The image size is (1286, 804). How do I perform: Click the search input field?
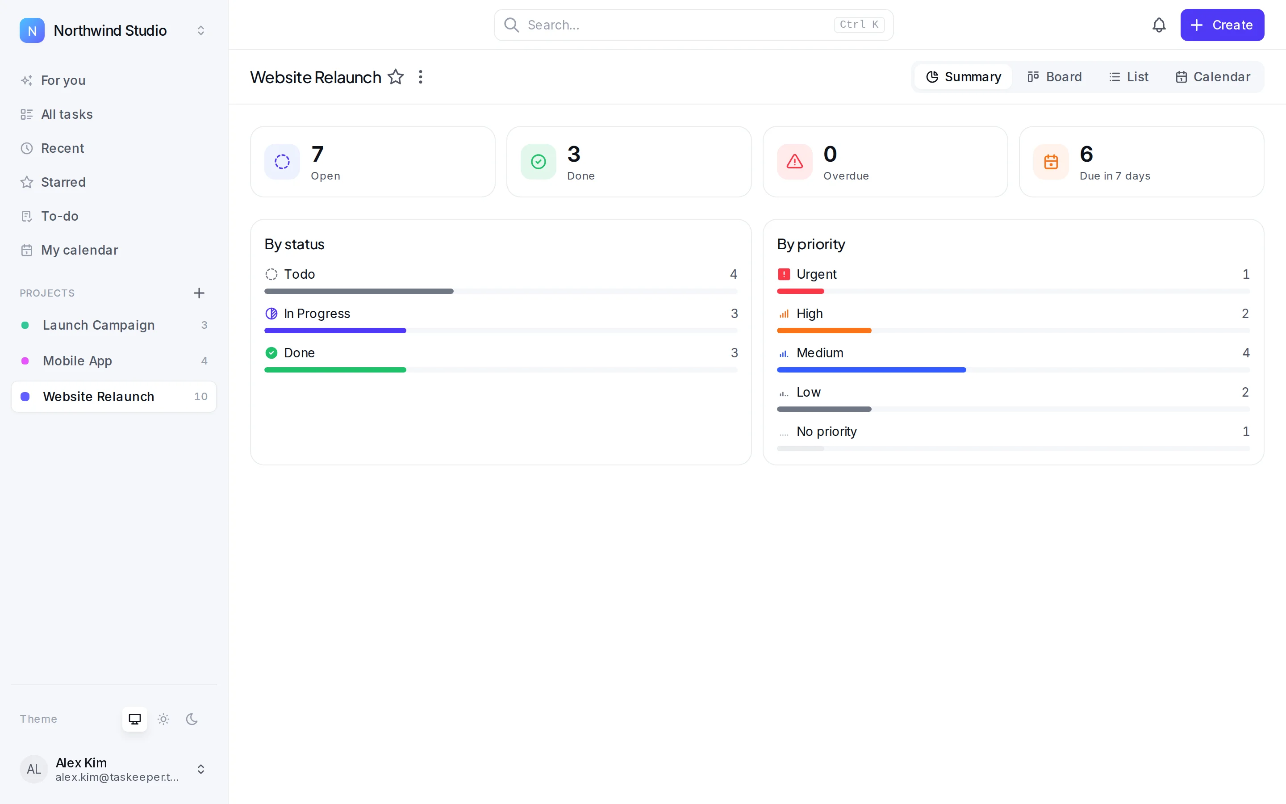(x=693, y=25)
